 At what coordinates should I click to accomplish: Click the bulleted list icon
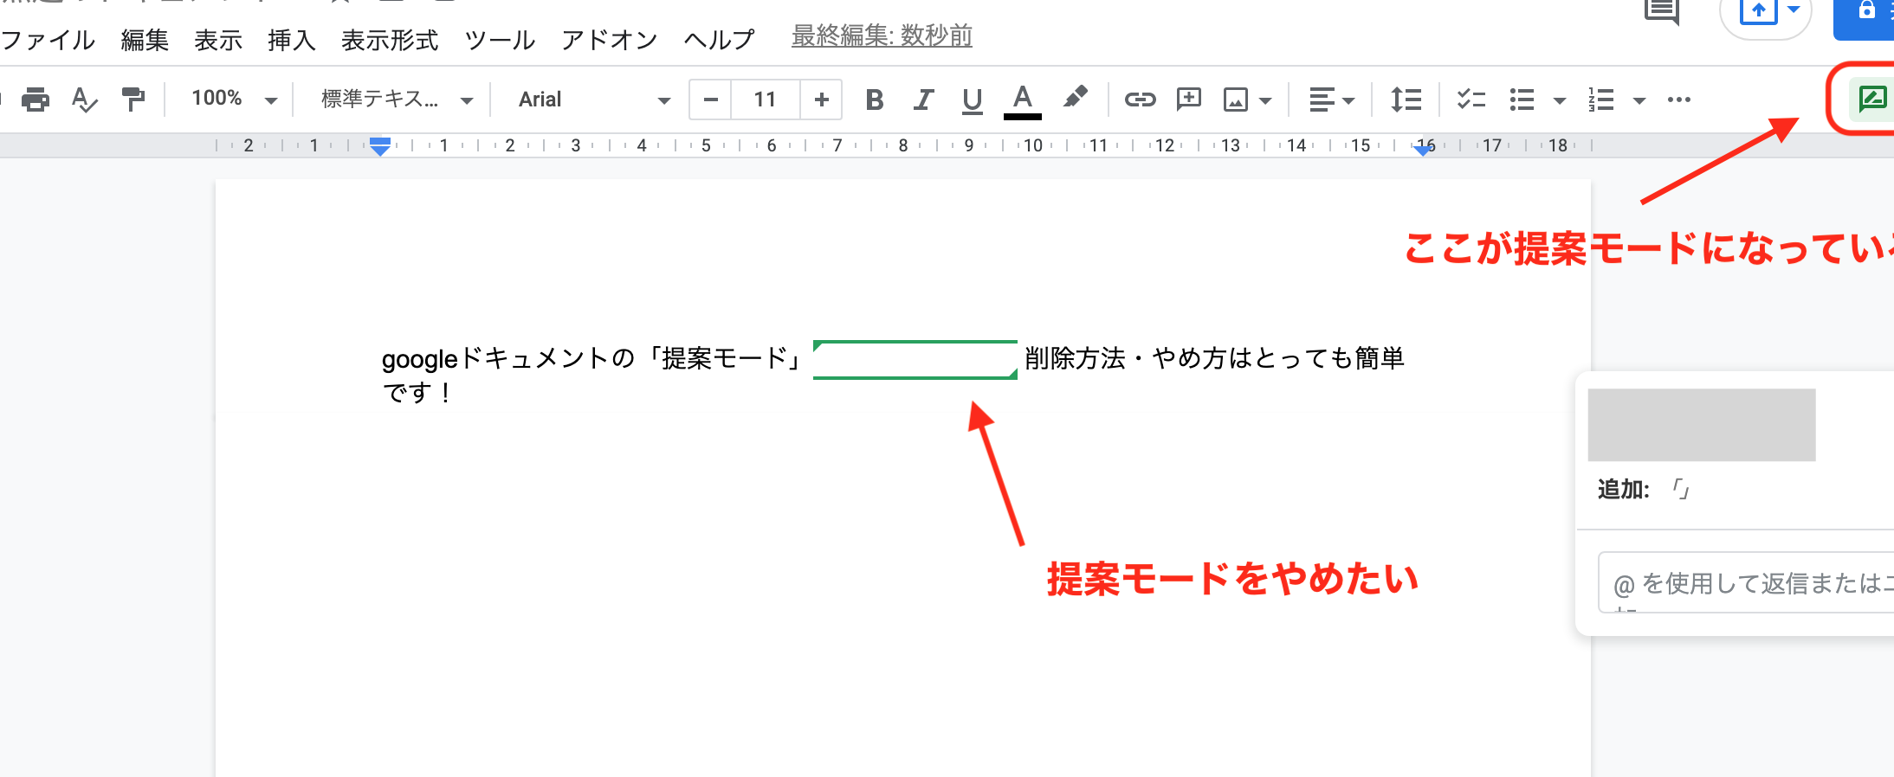(x=1522, y=100)
